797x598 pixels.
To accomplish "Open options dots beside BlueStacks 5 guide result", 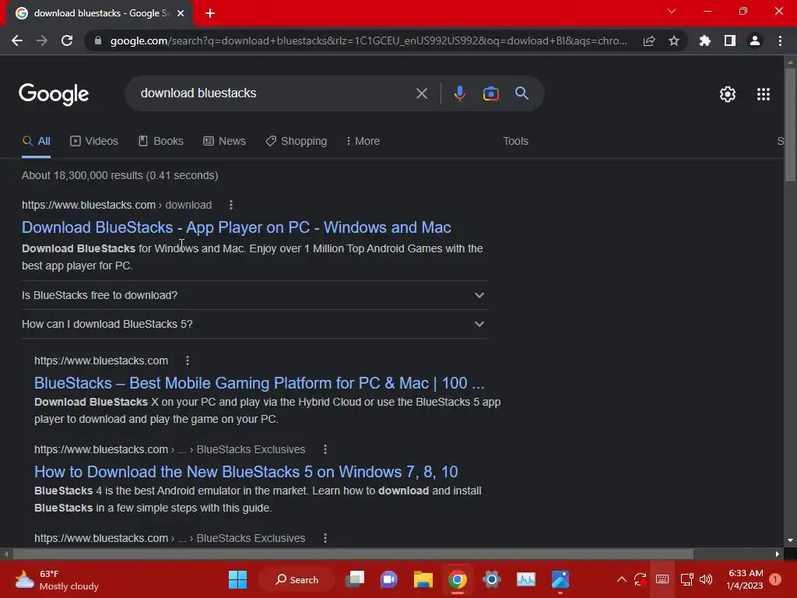I will coord(325,449).
